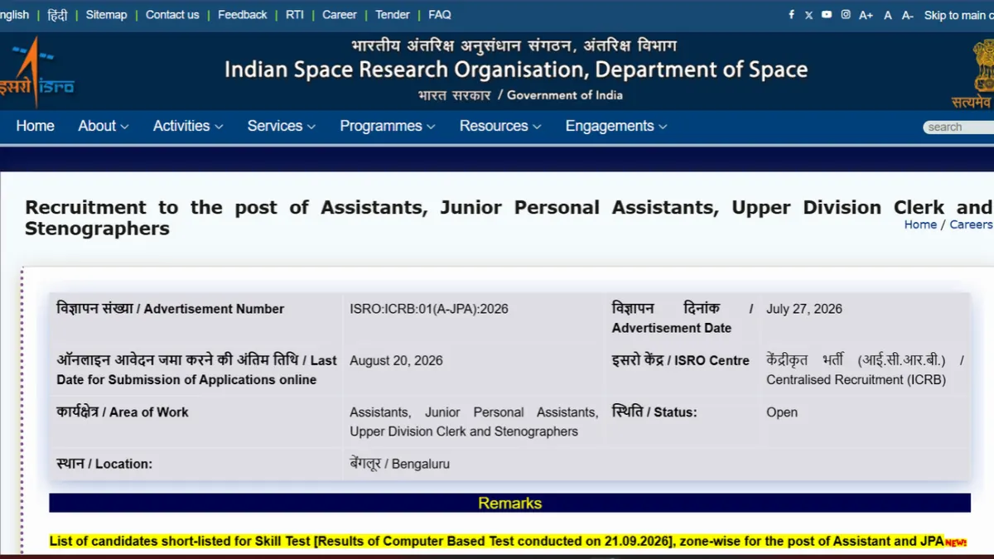Open the FAQ link
Viewport: 994px width, 559px height.
(x=440, y=15)
